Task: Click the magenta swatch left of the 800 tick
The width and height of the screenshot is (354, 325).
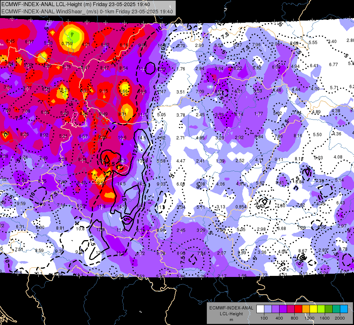Action: 291,309
